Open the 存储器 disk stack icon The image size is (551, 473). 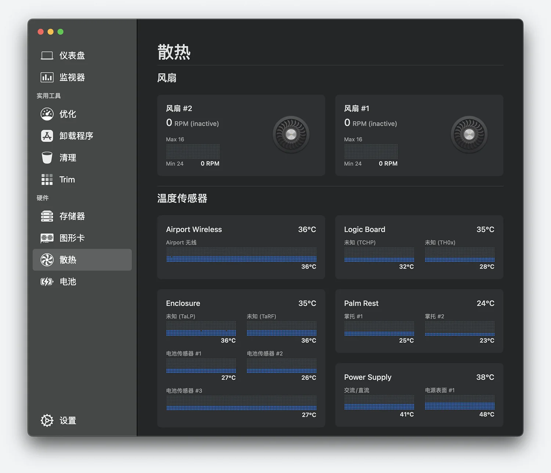47,216
